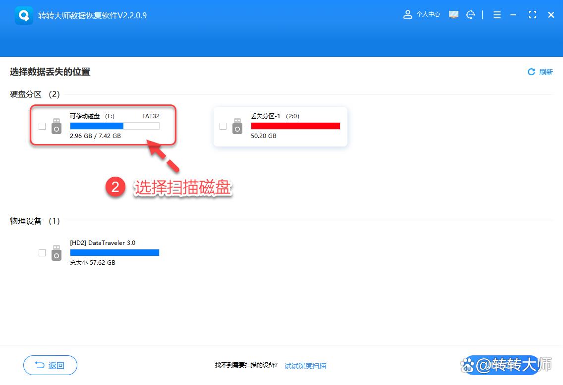This screenshot has width=563, height=385.
Task: Select the 丢失分区-1 (2:0) partition label
Action: pos(275,116)
